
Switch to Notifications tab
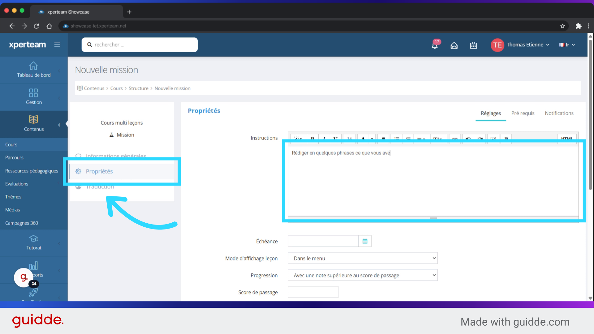coord(559,113)
